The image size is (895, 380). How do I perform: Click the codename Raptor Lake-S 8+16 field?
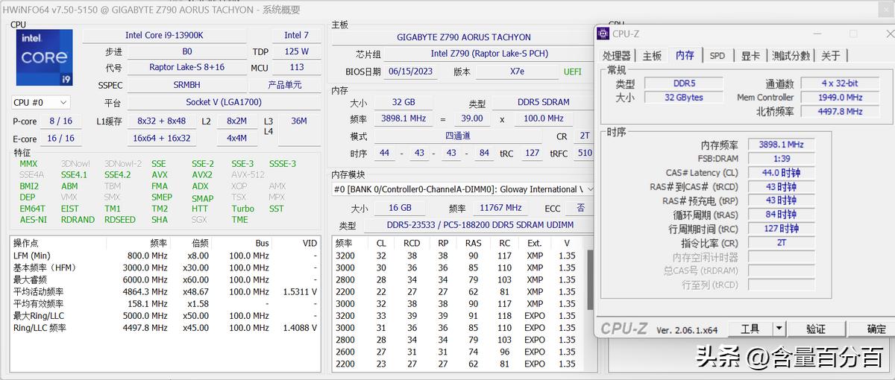(186, 67)
